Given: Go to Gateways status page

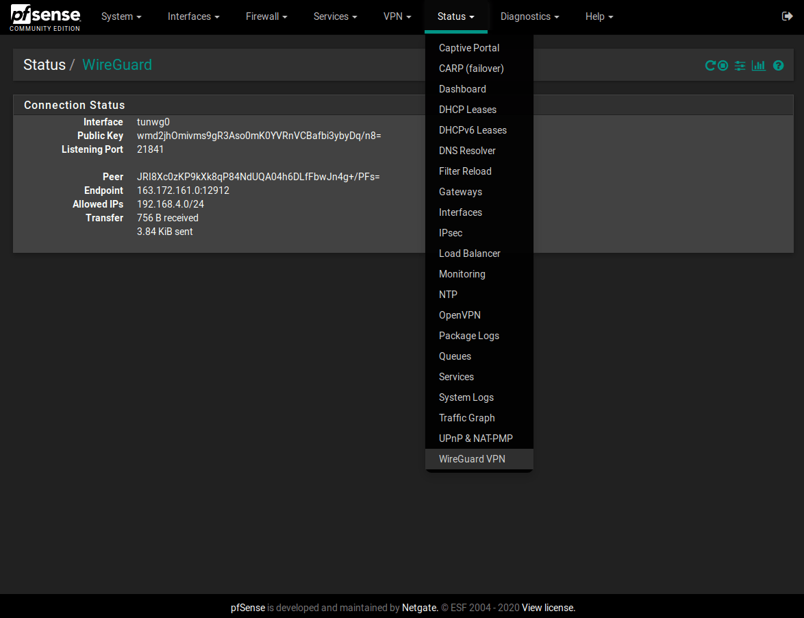Looking at the screenshot, I should [460, 192].
